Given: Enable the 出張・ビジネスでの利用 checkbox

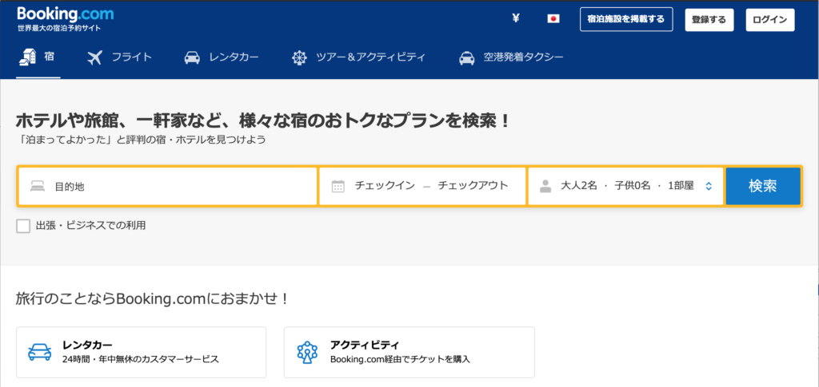Looking at the screenshot, I should pyautogui.click(x=23, y=226).
